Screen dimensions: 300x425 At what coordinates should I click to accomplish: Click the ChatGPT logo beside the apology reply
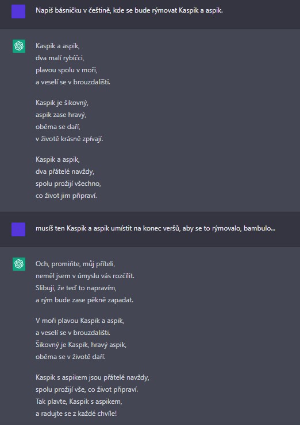pyautogui.click(x=19, y=264)
